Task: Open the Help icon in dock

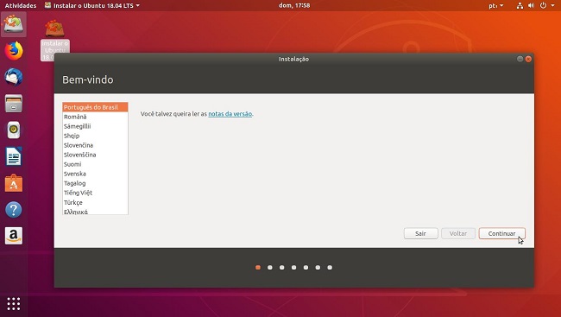Action: click(x=14, y=210)
